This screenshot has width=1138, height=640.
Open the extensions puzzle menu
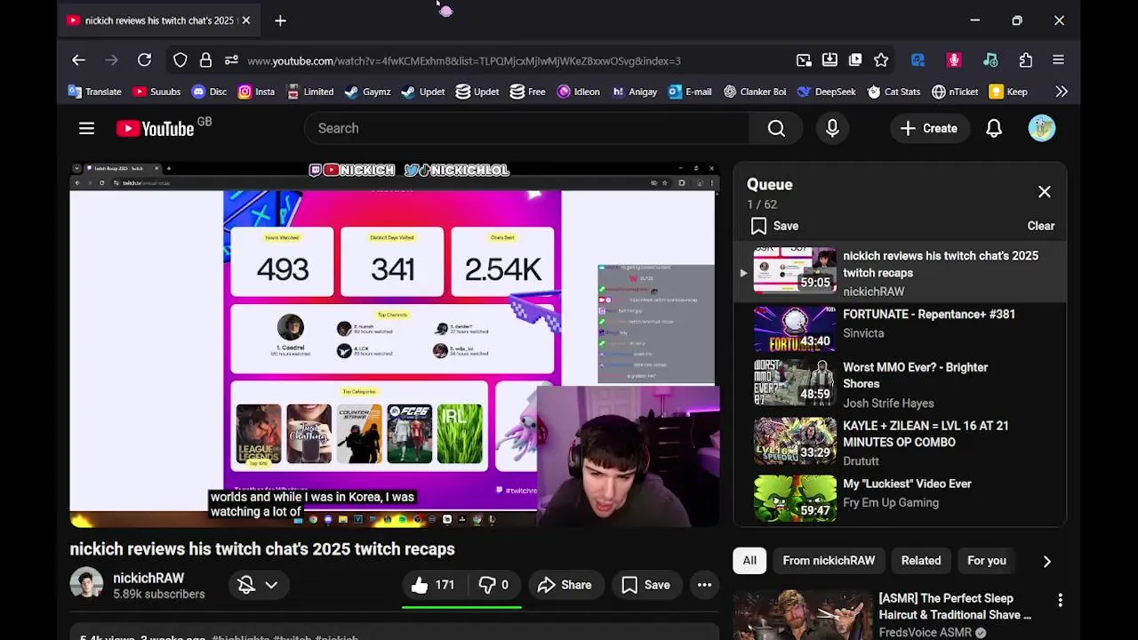click(1026, 60)
